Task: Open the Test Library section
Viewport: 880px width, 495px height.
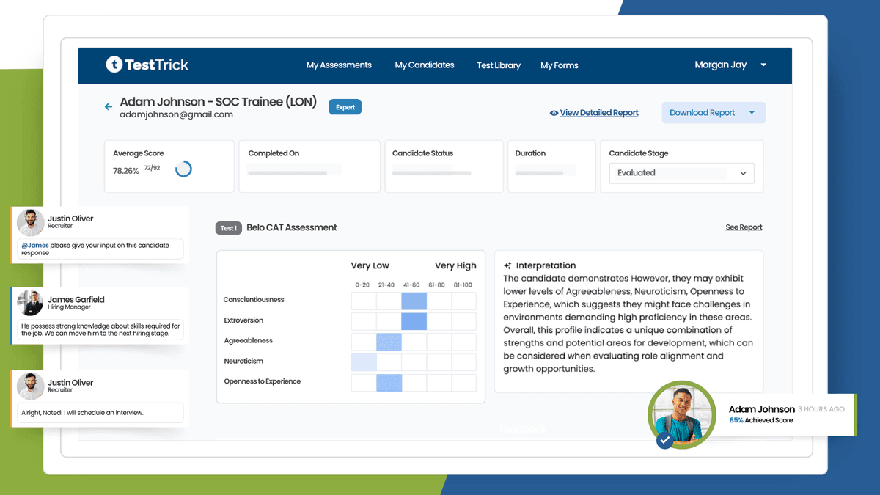Action: pos(499,65)
